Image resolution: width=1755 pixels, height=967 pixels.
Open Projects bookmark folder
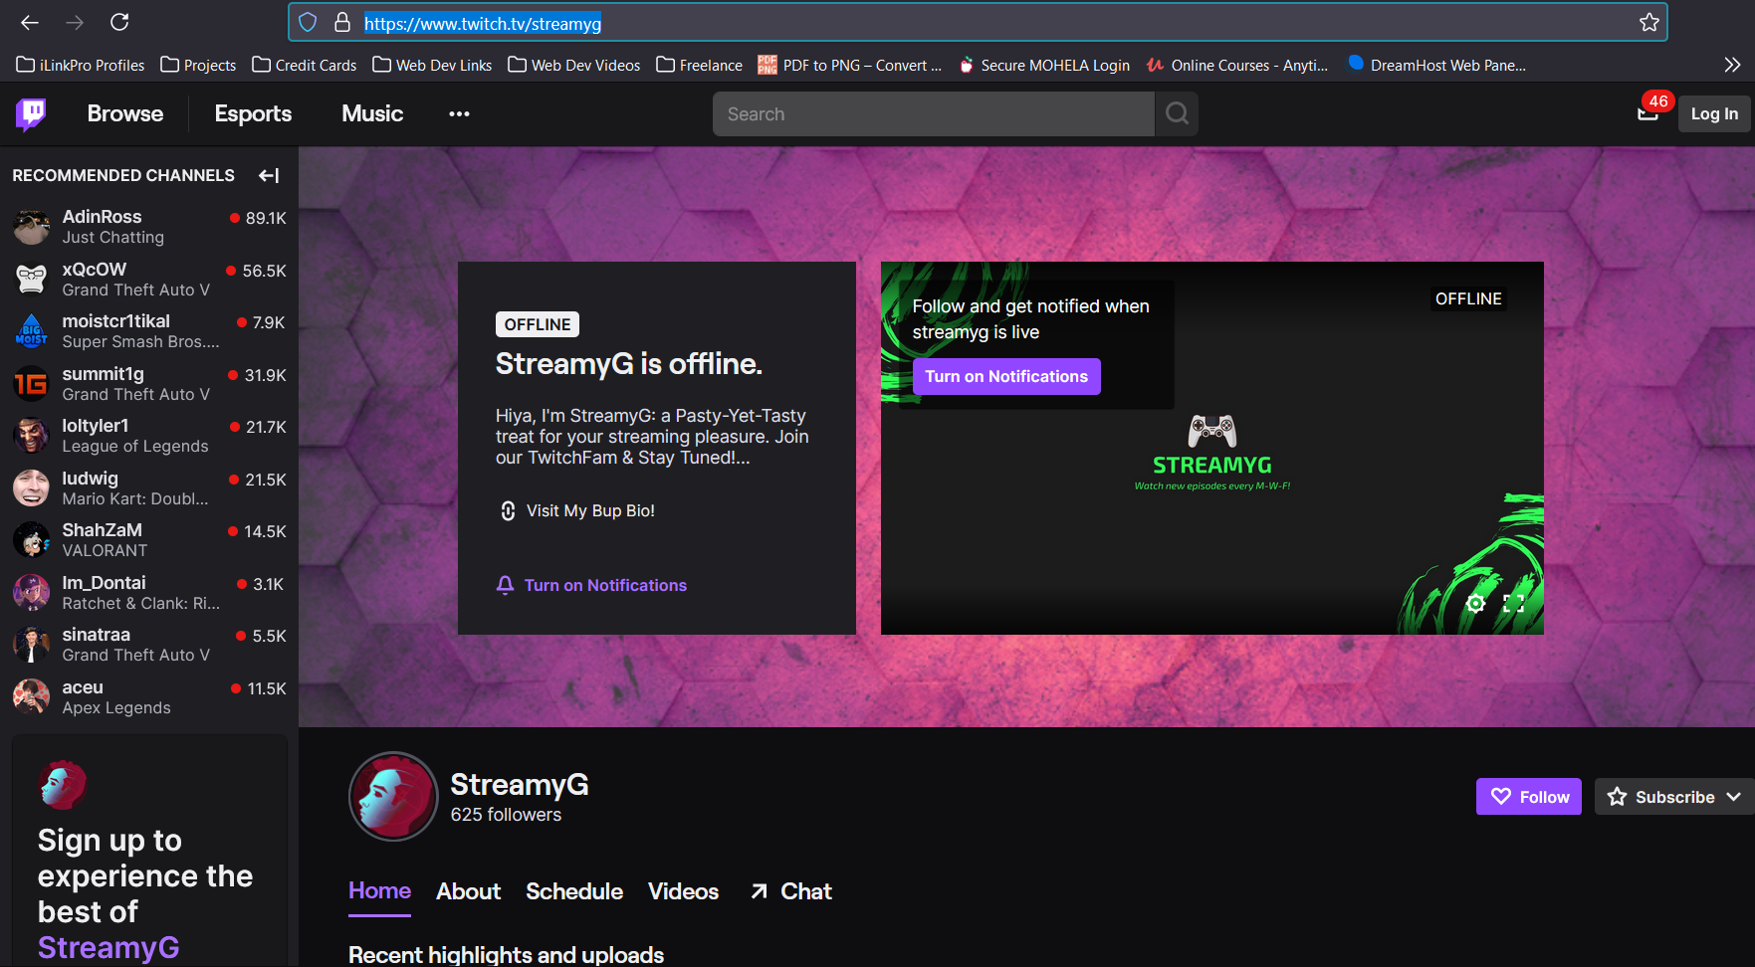pyautogui.click(x=198, y=65)
